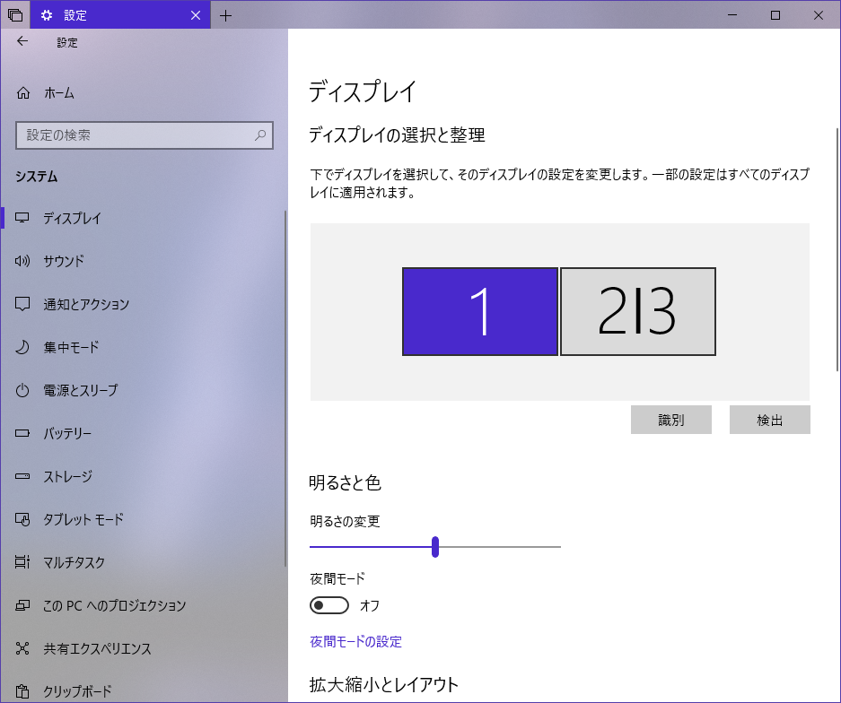Open 共有エクスペリエンス settings
Image resolution: width=841 pixels, height=703 pixels.
(x=143, y=649)
